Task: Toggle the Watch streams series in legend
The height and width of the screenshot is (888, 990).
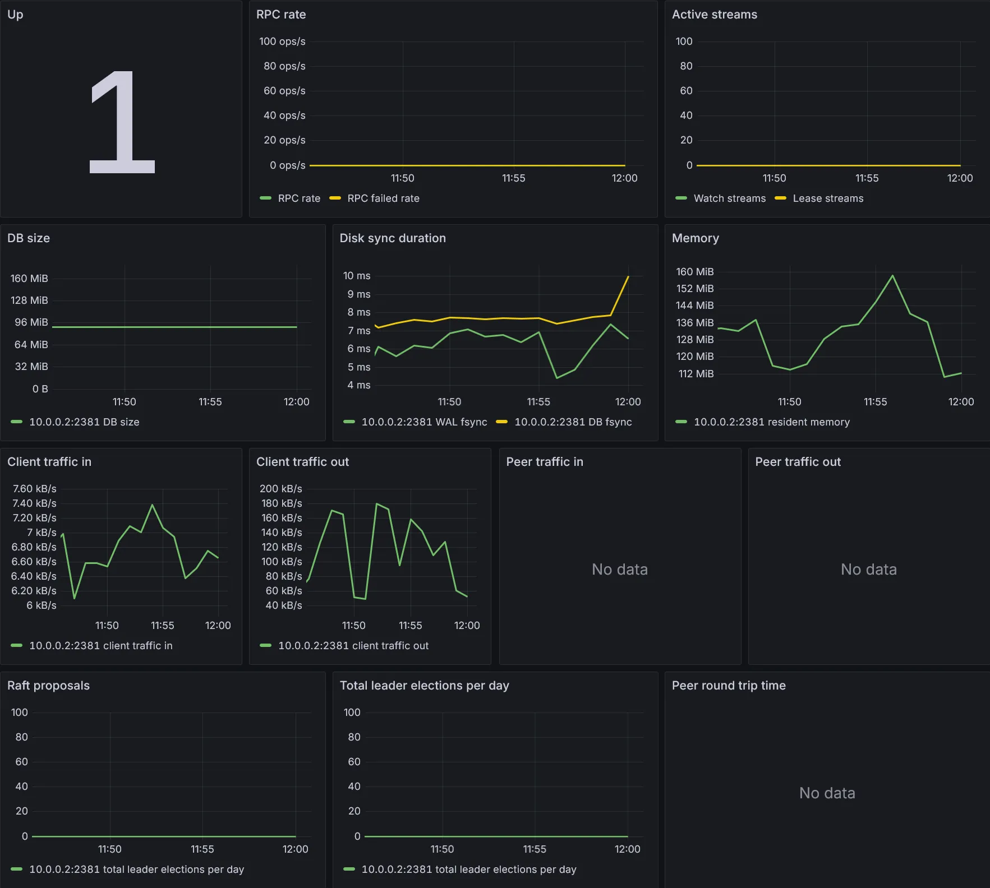Action: coord(729,198)
